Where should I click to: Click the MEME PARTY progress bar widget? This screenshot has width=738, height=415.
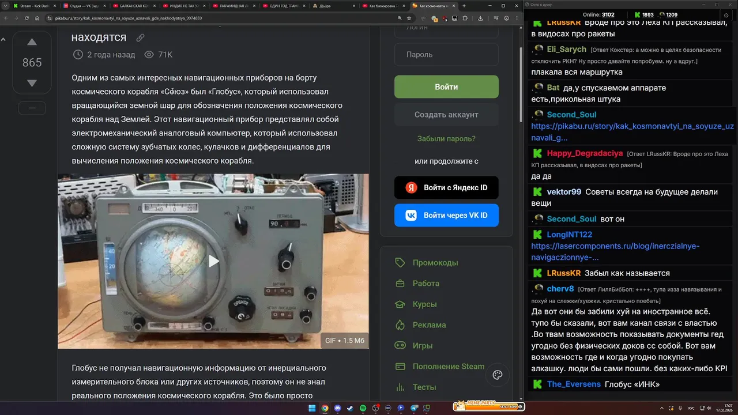[488, 407]
